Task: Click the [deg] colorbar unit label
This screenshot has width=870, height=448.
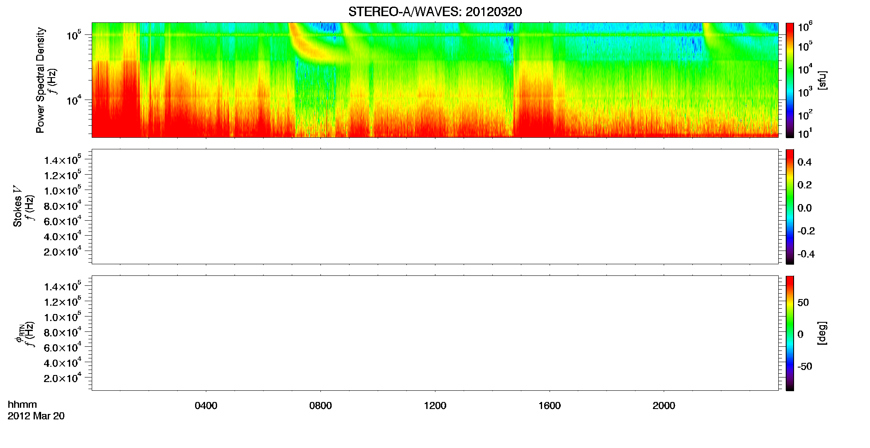Action: tap(822, 333)
